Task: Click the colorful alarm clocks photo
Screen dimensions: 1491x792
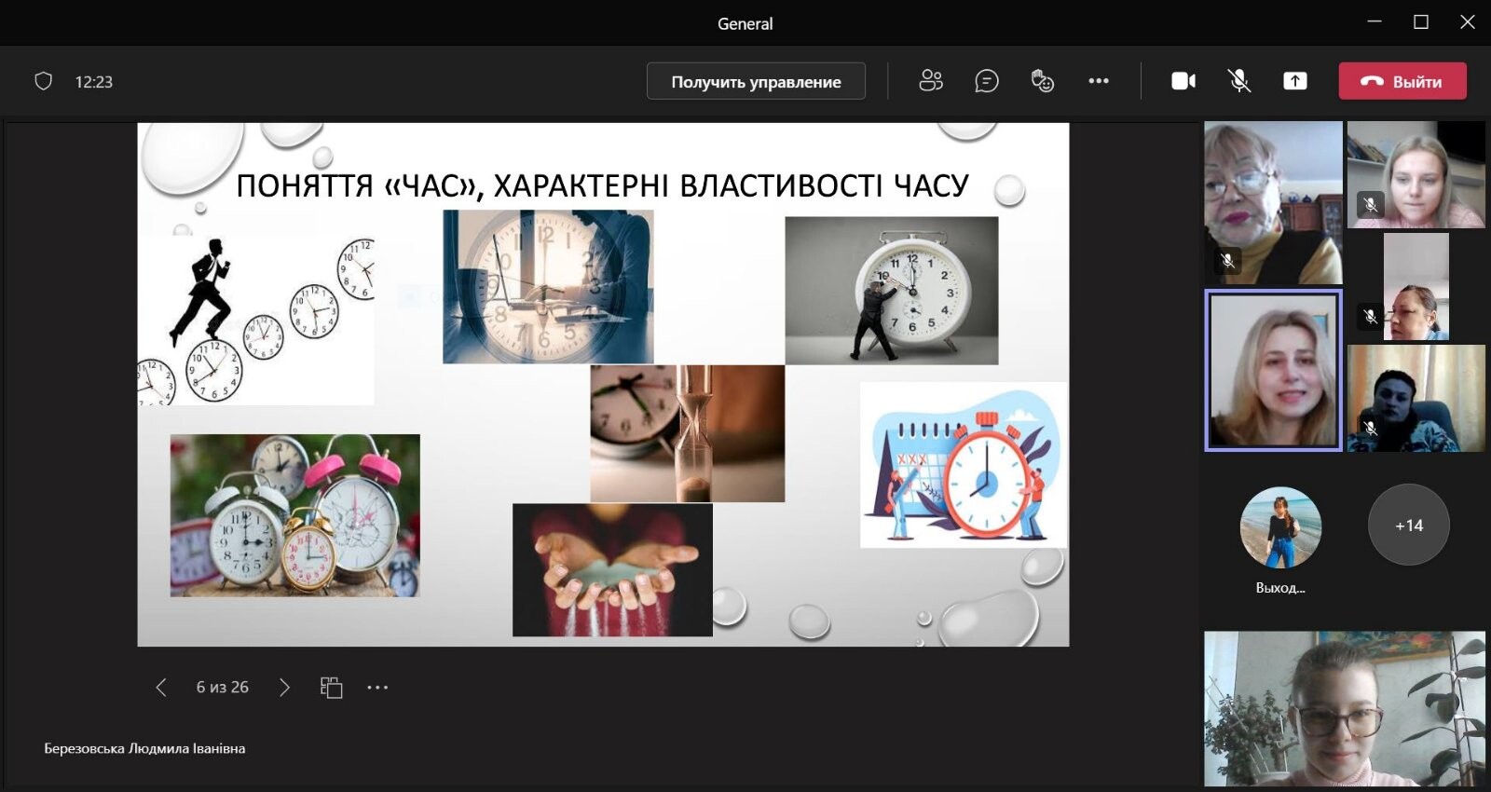Action: [x=294, y=515]
